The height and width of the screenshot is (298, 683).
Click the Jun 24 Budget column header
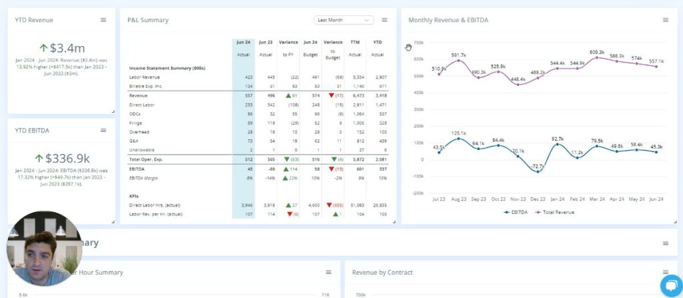(x=311, y=49)
